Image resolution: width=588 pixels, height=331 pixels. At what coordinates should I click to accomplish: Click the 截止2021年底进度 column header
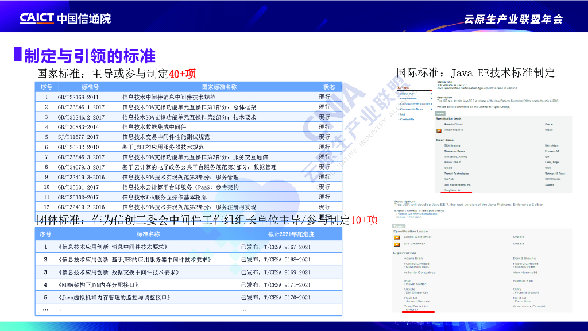(x=291, y=234)
